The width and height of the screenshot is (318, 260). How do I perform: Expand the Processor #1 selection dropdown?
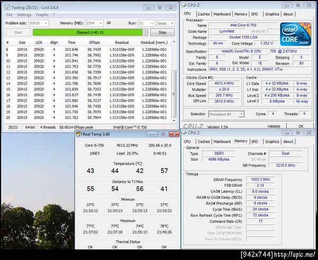(x=241, y=114)
